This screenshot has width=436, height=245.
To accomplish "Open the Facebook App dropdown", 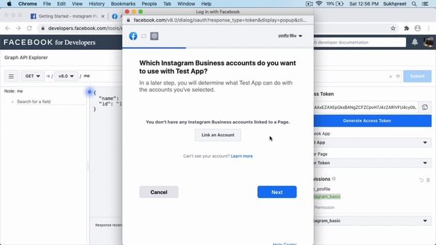I will click(373, 142).
